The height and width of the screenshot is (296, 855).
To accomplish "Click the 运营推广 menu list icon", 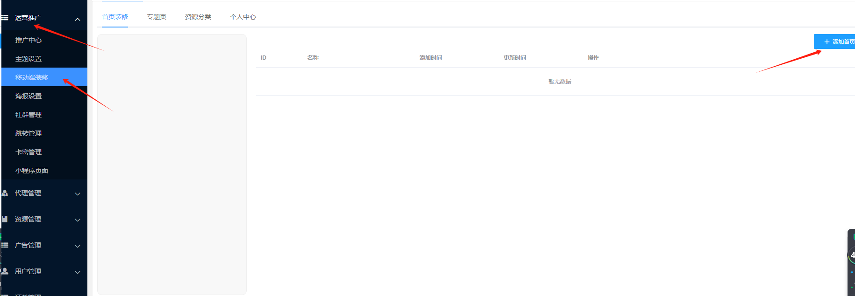I will [x=5, y=18].
